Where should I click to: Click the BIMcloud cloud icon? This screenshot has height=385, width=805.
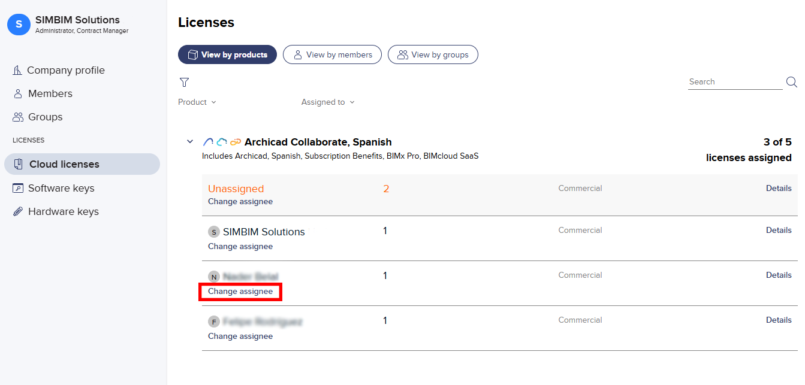(x=222, y=142)
